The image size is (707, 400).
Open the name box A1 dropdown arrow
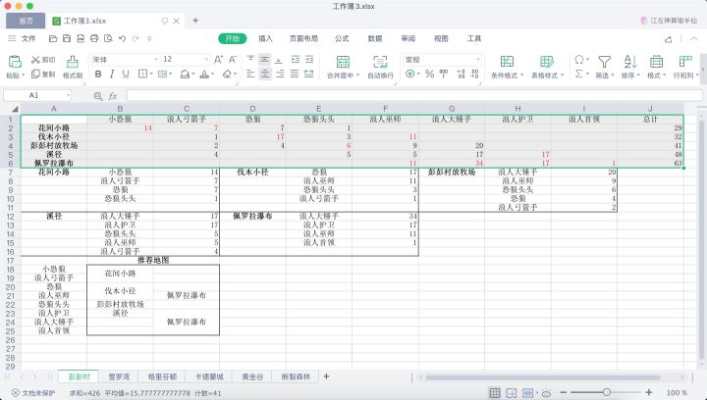click(68, 95)
